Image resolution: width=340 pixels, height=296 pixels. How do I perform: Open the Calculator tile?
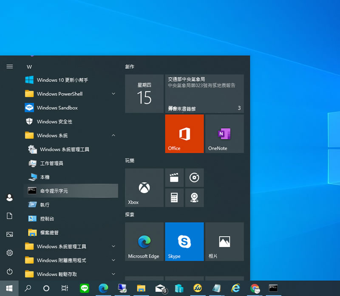coord(174,197)
